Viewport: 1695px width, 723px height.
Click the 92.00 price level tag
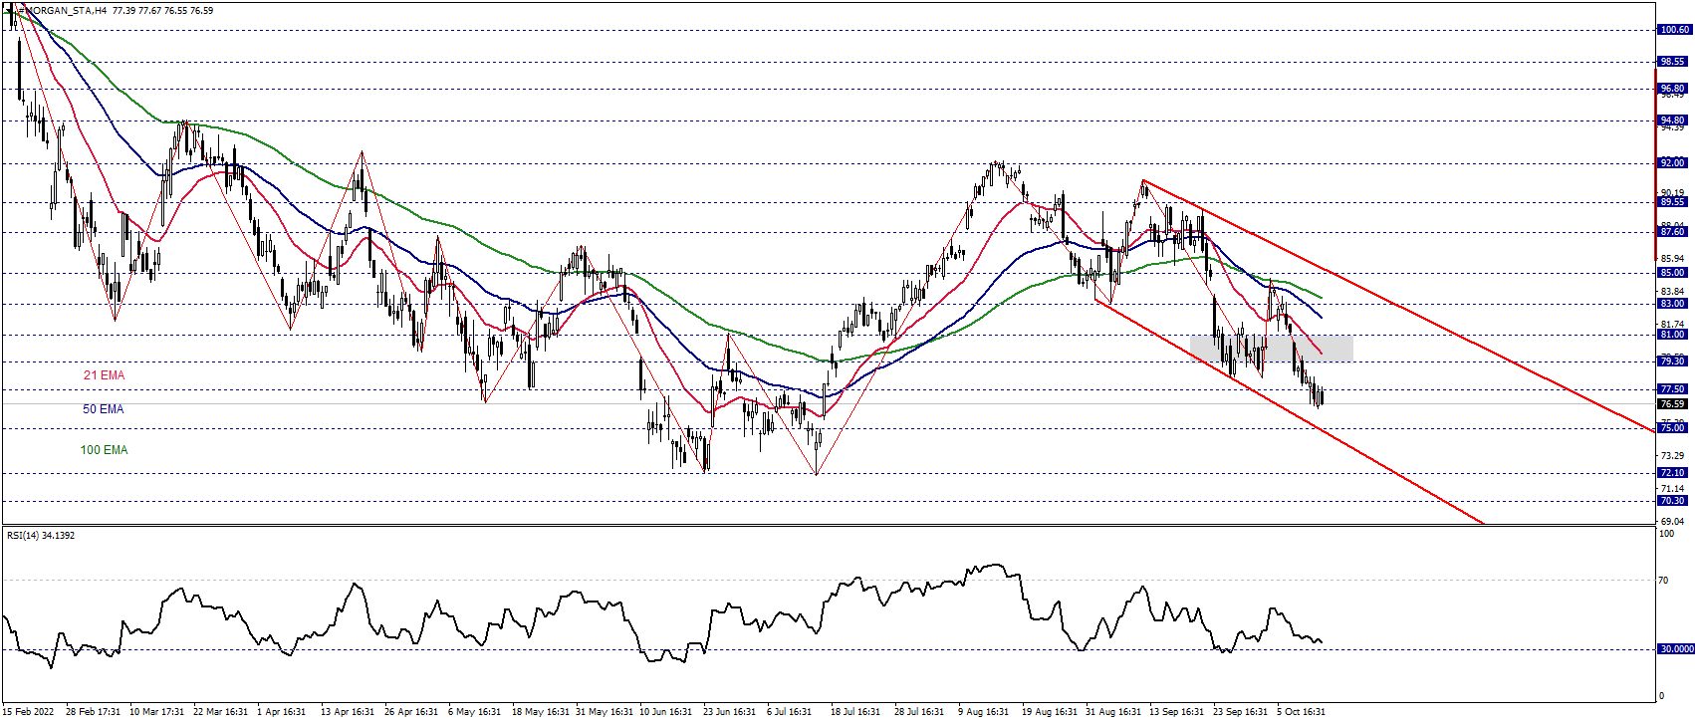[1674, 163]
